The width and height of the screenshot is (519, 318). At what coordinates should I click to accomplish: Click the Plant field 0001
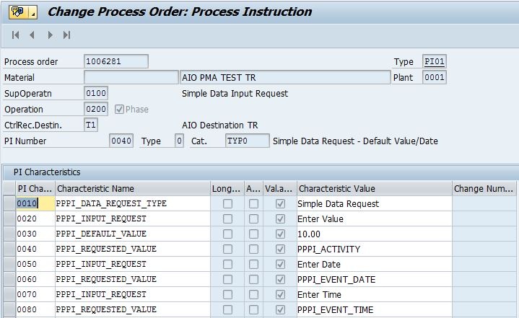pos(435,77)
